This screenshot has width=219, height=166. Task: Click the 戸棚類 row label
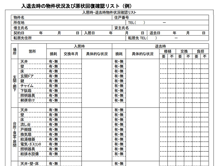point(26,129)
